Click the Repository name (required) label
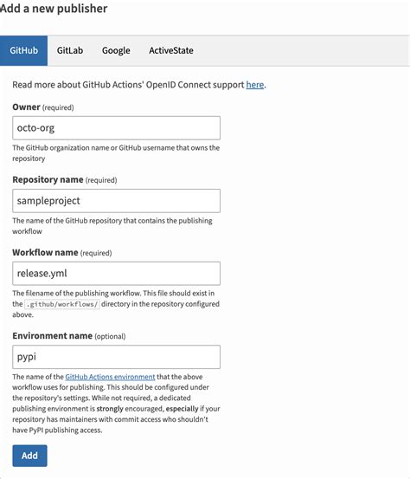 pyautogui.click(x=64, y=179)
